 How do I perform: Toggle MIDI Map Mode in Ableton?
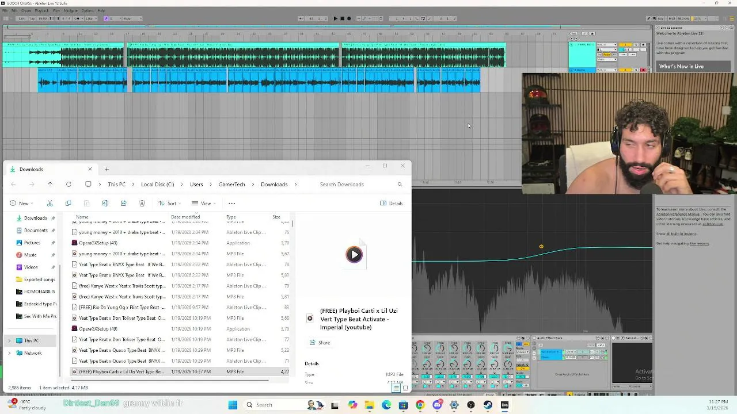pos(672,18)
